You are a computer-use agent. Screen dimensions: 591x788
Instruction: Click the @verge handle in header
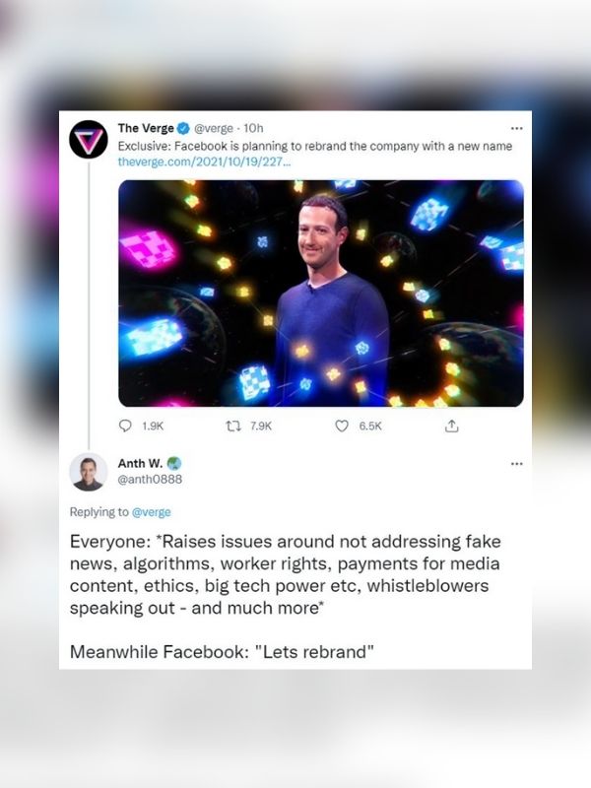tap(213, 129)
